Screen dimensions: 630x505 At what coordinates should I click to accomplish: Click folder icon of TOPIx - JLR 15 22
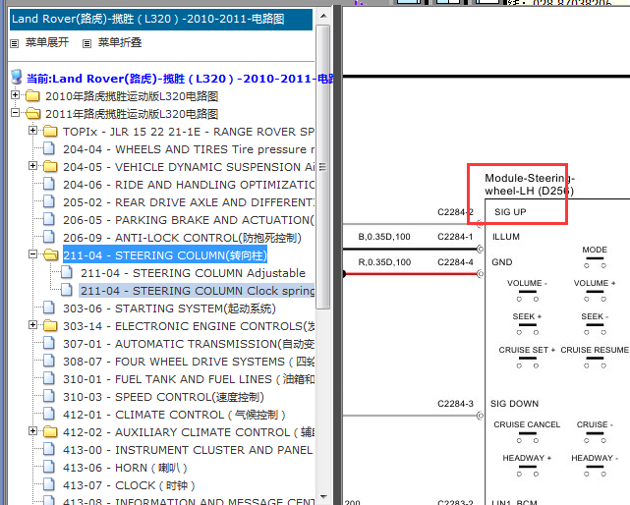(x=50, y=132)
